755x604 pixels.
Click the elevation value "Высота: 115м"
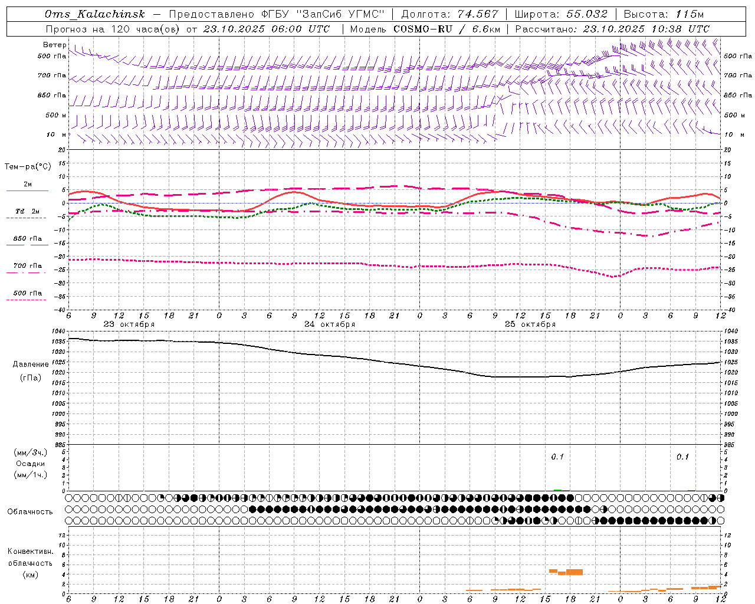(664, 14)
